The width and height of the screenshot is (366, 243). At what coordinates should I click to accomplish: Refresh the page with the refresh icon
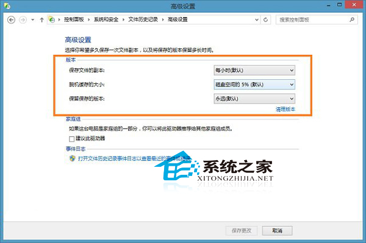pos(265,20)
